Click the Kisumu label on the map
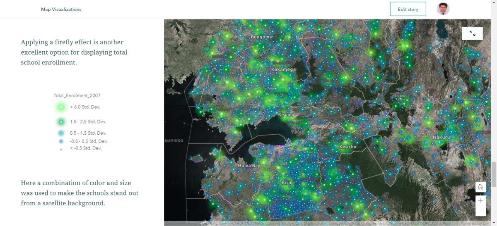This screenshot has width=497, height=226. click(x=287, y=114)
